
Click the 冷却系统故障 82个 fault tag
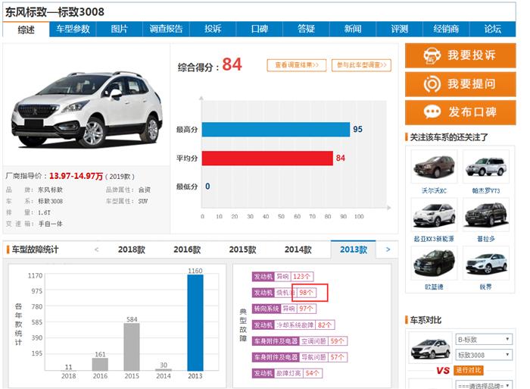pos(293,325)
